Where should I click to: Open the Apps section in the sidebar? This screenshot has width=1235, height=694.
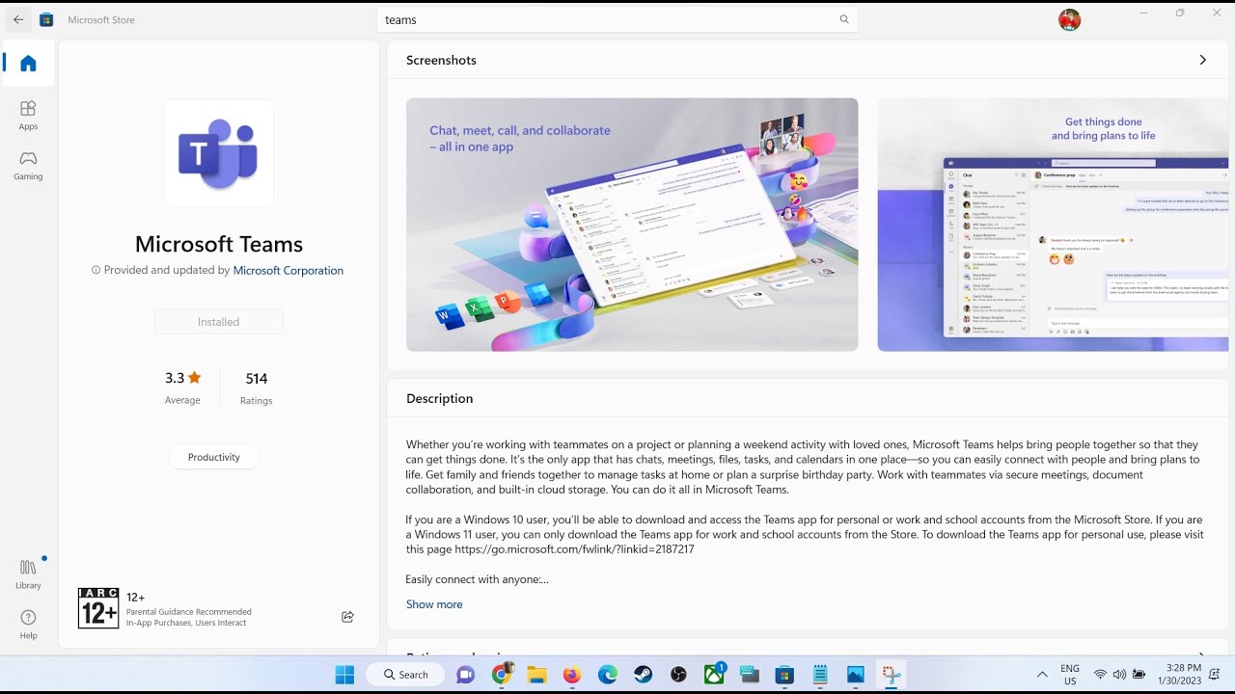(28, 115)
